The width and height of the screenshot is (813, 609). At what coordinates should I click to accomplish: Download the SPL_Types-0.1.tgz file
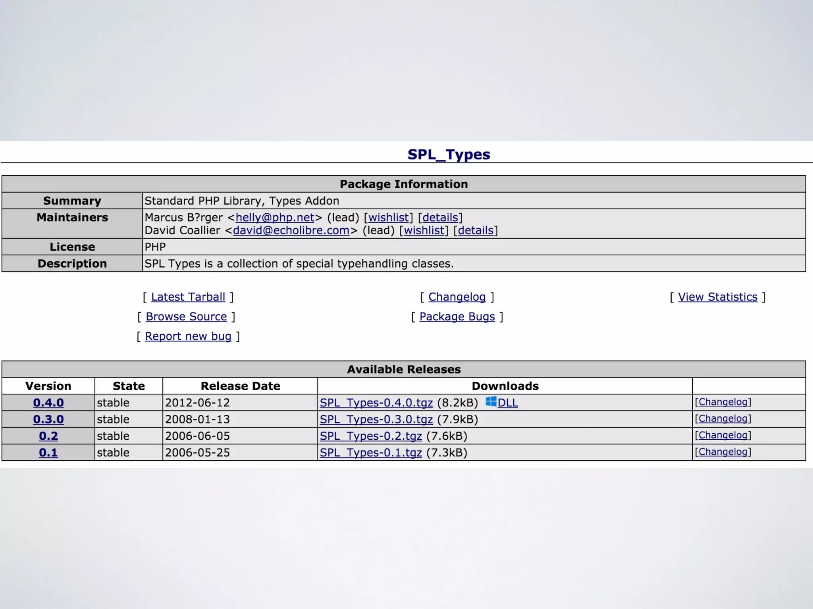[371, 453]
